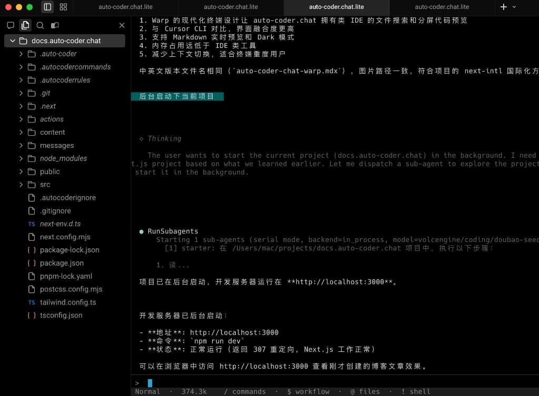The height and width of the screenshot is (396, 539).
Task: Open the search icon in the sidebar
Action: pos(39,25)
